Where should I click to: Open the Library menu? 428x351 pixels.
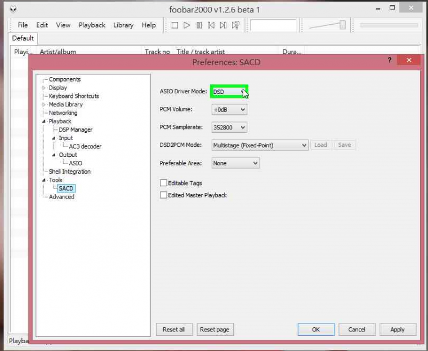click(123, 25)
